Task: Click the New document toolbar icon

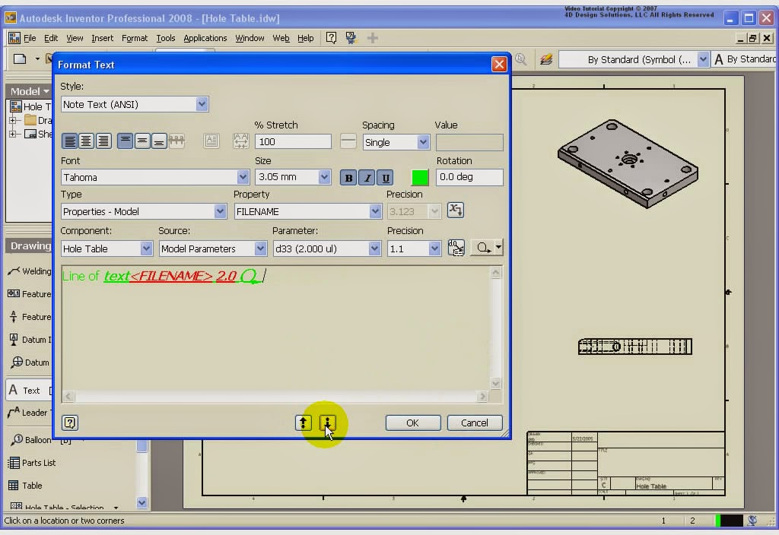Action: (20, 59)
